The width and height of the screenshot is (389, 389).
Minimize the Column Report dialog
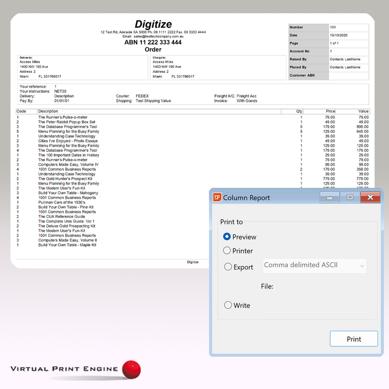coord(330,197)
